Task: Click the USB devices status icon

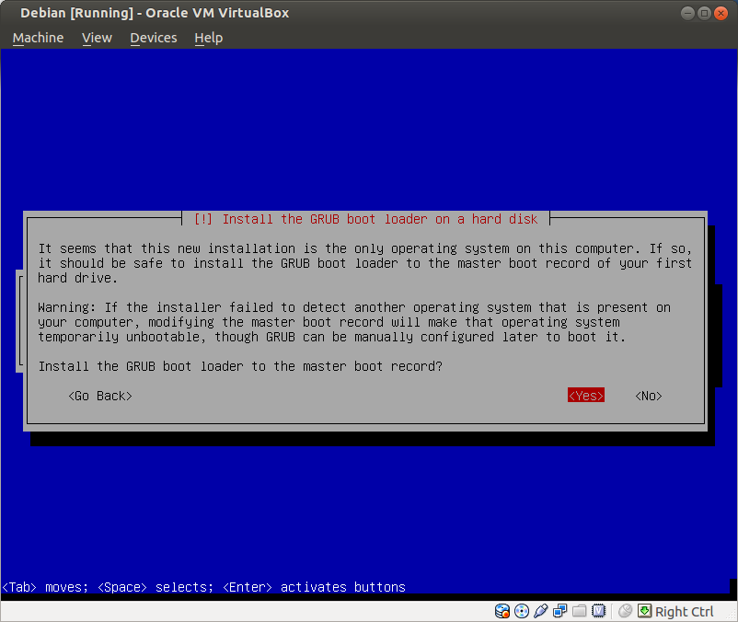Action: pos(541,611)
